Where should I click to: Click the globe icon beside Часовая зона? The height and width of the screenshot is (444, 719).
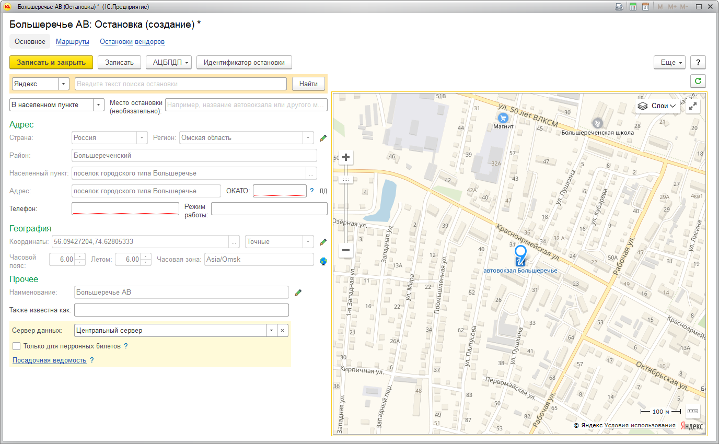coord(323,260)
